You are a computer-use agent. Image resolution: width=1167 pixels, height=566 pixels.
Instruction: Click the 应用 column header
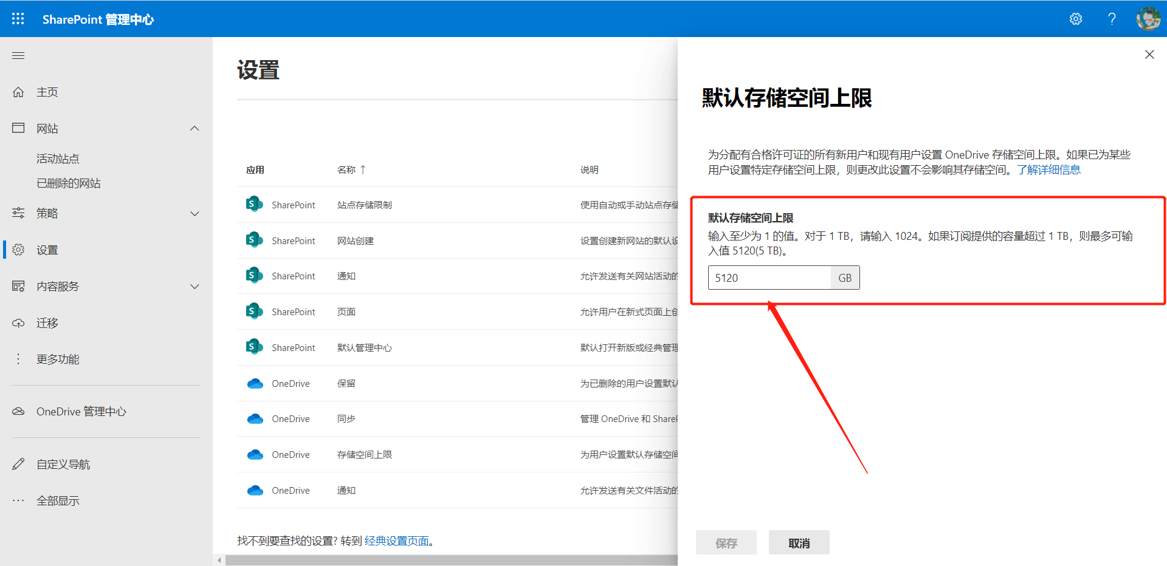click(x=255, y=169)
